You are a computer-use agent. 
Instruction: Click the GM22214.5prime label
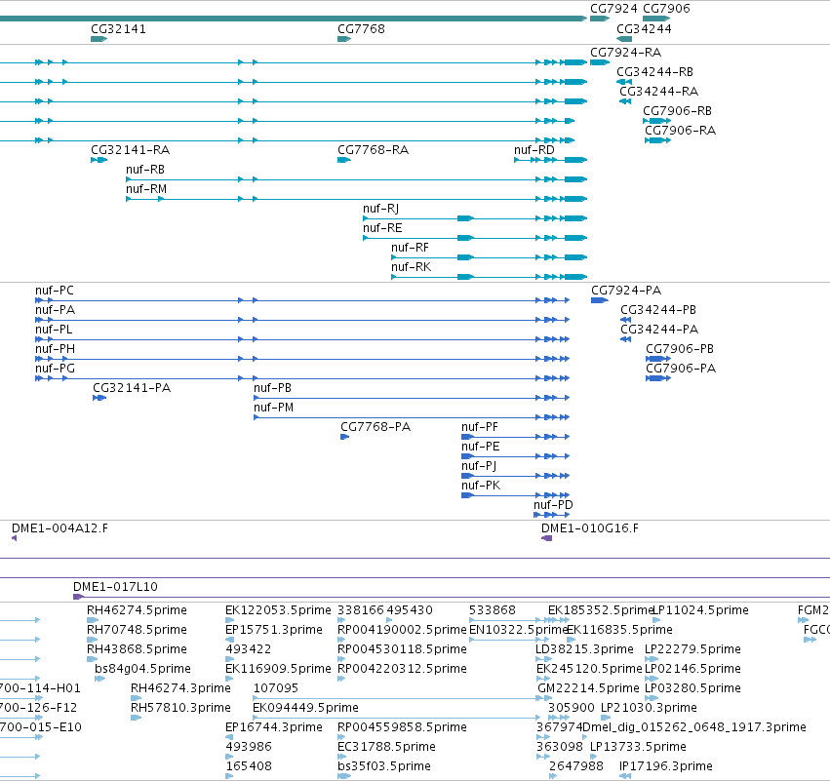click(x=589, y=688)
